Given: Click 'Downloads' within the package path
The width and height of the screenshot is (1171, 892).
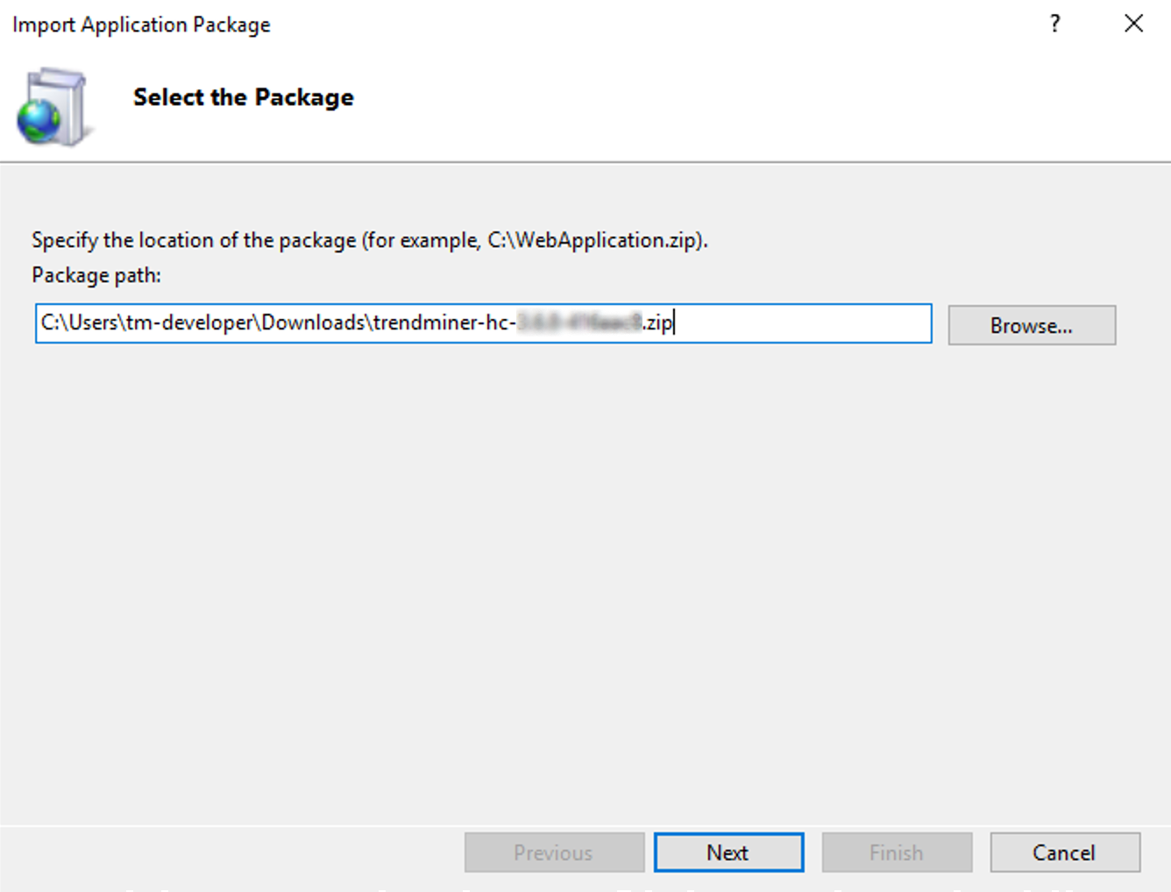Looking at the screenshot, I should click(x=314, y=323).
